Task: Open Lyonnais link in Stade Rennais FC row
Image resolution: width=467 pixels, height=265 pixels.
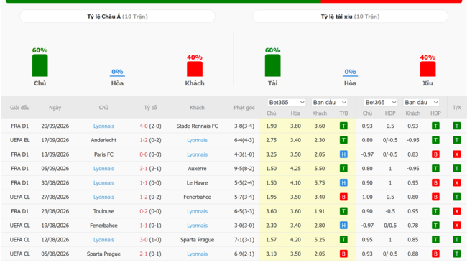Action: coord(103,126)
